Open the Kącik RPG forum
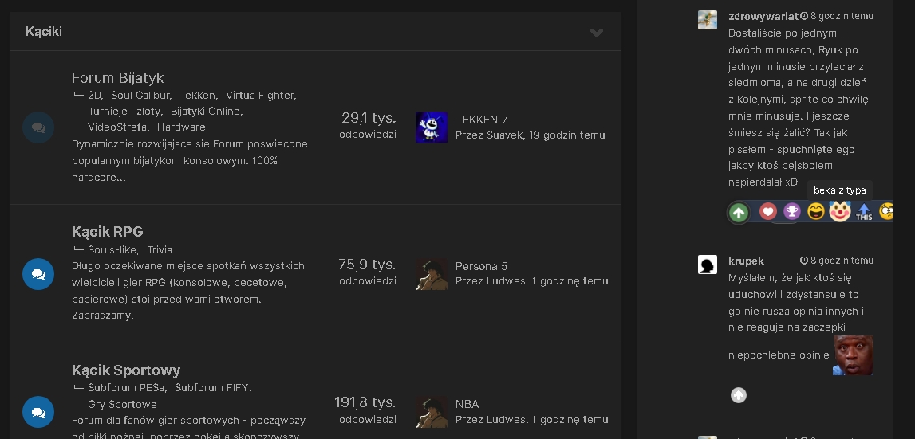 [x=108, y=232]
